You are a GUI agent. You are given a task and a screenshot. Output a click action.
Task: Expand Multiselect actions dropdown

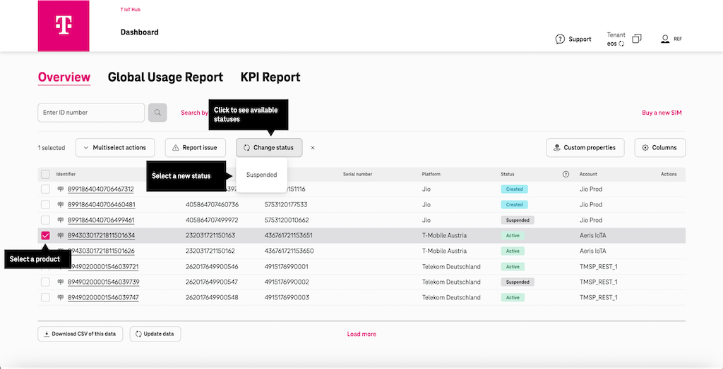(x=115, y=148)
